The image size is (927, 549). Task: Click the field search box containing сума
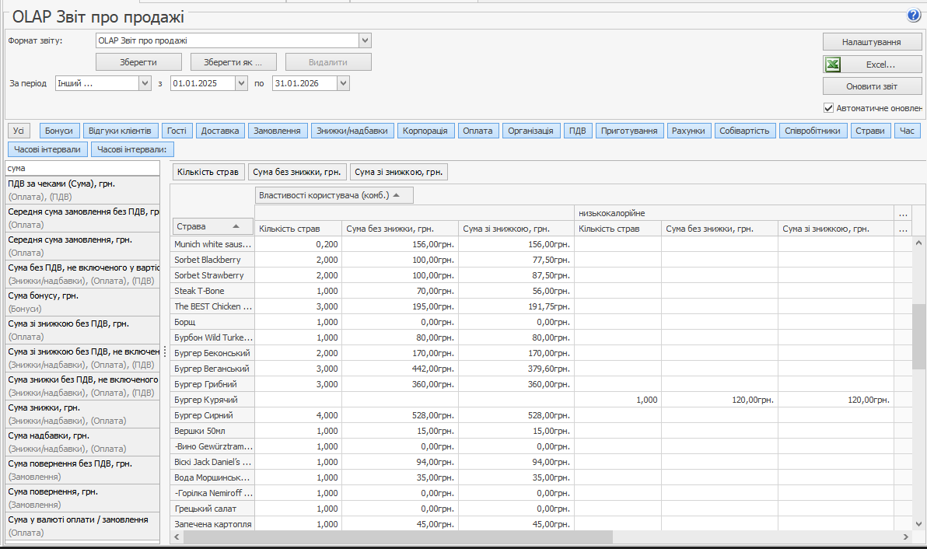click(x=82, y=168)
